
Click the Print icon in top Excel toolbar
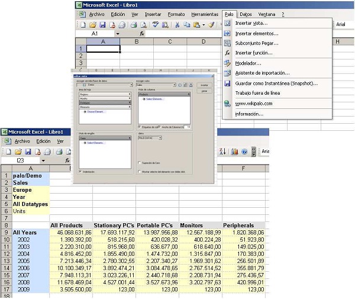coord(134,25)
